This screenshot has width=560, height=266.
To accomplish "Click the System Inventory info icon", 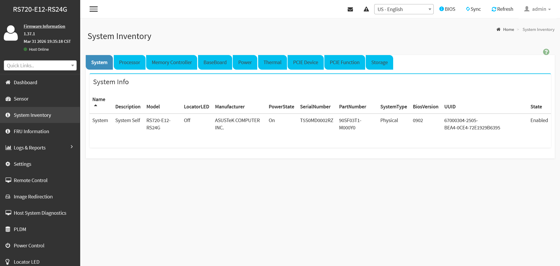I will click(x=8, y=115).
